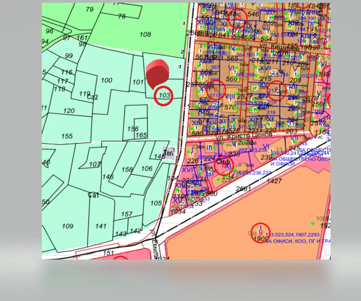Select parcel 156 on the map
Image resolution: width=361 pixels, height=301 pixels.
[x=133, y=129]
